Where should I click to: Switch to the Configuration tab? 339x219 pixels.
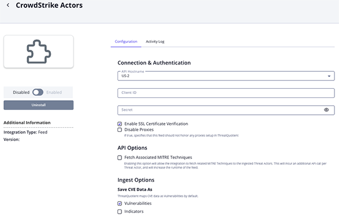tap(126, 41)
